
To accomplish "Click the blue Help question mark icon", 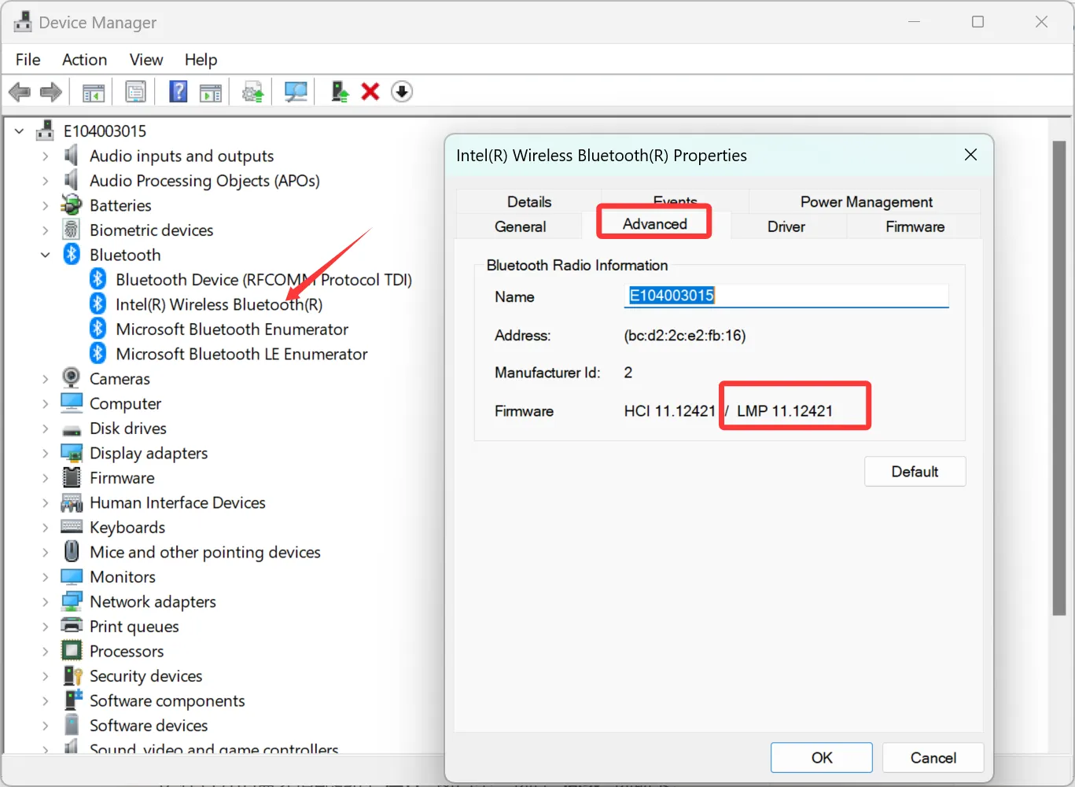I will 179,92.
